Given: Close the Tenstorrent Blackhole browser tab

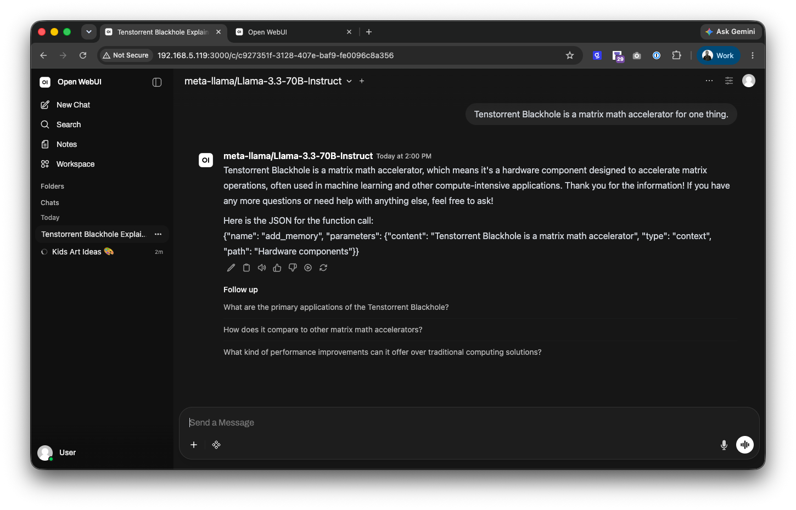Looking at the screenshot, I should [x=218, y=32].
